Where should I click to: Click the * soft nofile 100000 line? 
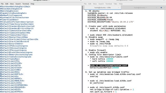[101, 61]
